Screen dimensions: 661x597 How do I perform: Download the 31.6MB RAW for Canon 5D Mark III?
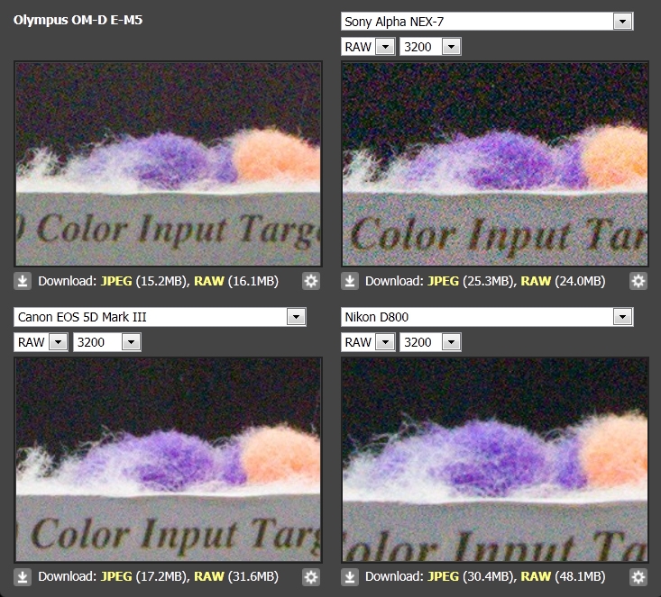tap(208, 577)
